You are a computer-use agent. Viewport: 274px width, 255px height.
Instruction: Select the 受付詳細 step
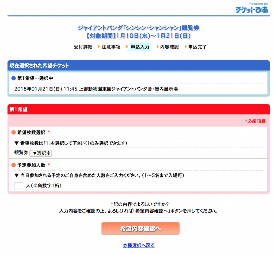click(83, 47)
